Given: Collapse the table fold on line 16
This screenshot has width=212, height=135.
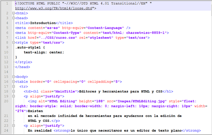Looking at the screenshot, I should click(13, 82).
